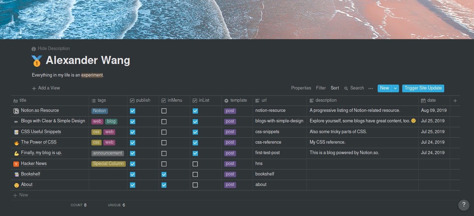Click the page title Alexander Wang
This screenshot has width=474, height=216.
pyautogui.click(x=88, y=60)
